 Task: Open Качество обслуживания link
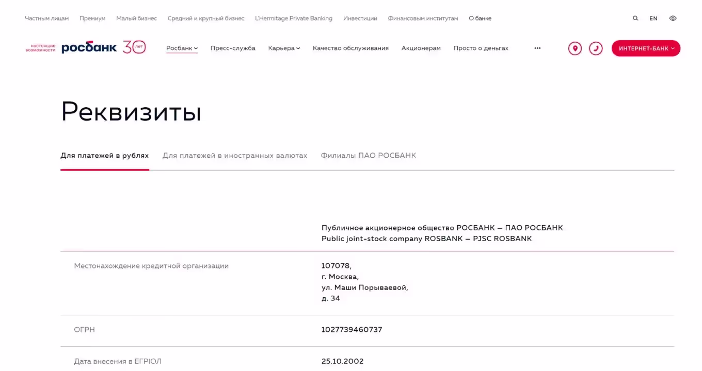(350, 48)
